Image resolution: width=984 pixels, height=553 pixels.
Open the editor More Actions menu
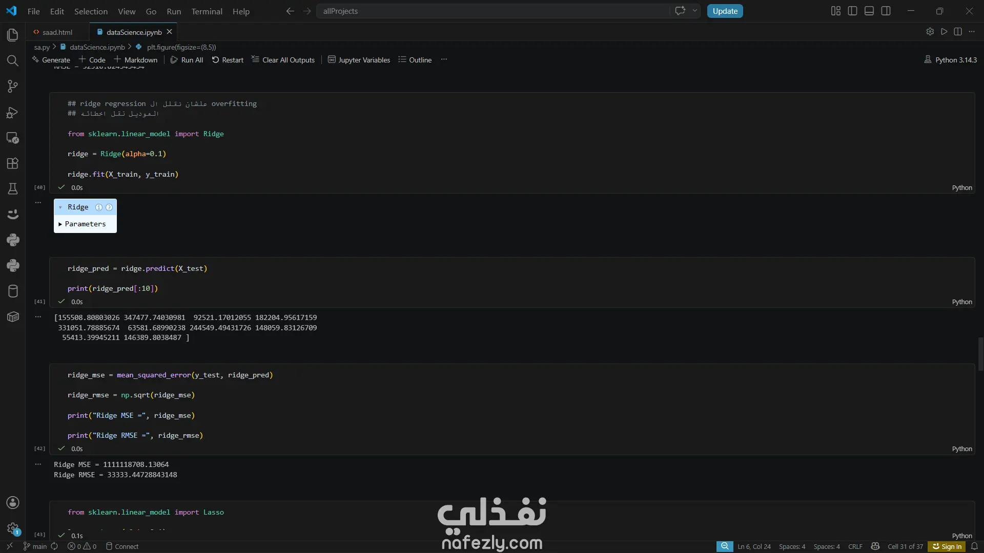[972, 32]
